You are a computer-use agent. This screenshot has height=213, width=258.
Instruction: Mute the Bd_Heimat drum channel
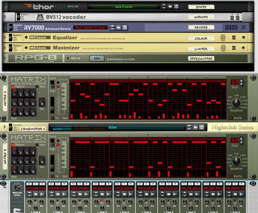tap(29, 184)
